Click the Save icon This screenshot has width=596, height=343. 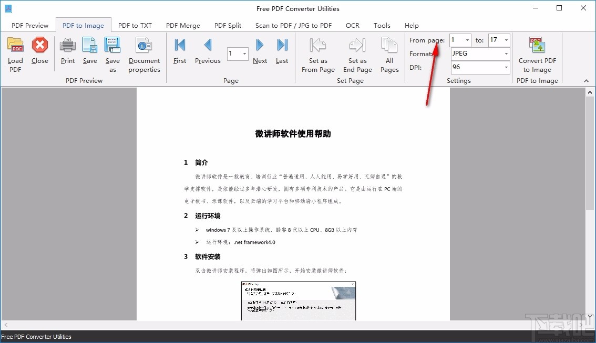coord(89,52)
